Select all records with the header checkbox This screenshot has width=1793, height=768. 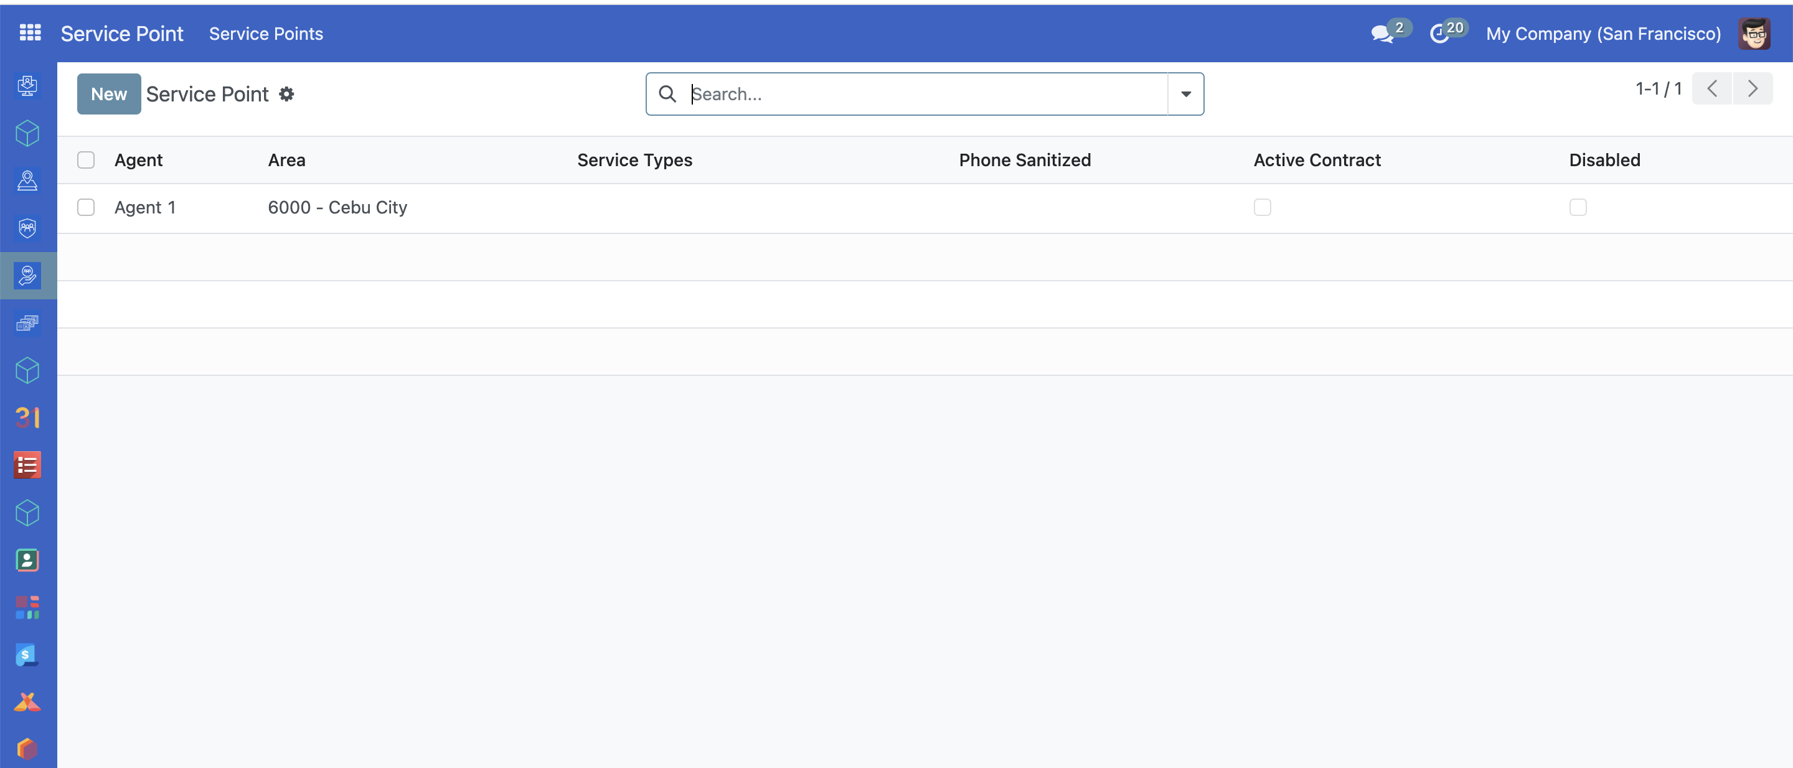pyautogui.click(x=86, y=159)
